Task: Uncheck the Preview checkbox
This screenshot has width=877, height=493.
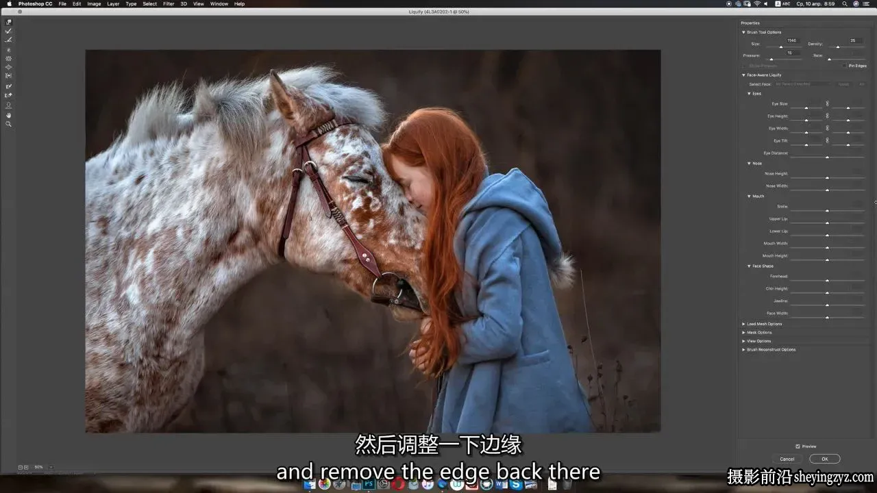Action: click(798, 446)
